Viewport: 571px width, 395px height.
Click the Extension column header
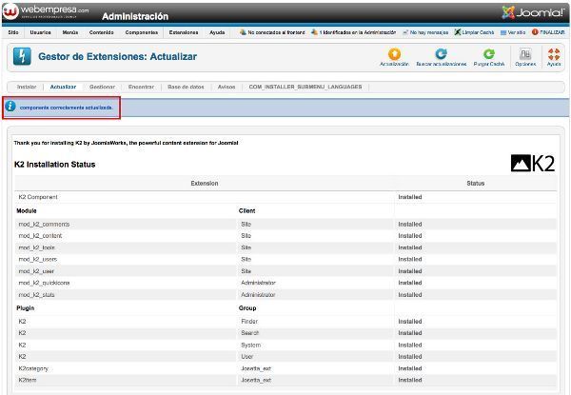pyautogui.click(x=205, y=183)
